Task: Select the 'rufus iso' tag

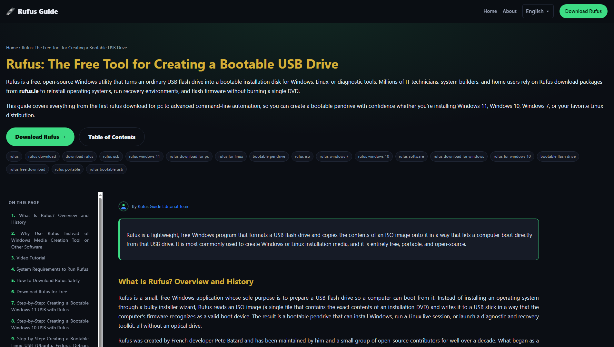Action: (302, 156)
